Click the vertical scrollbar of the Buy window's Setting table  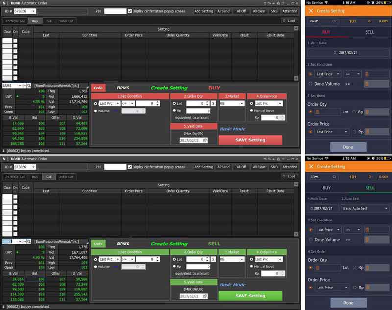point(295,54)
